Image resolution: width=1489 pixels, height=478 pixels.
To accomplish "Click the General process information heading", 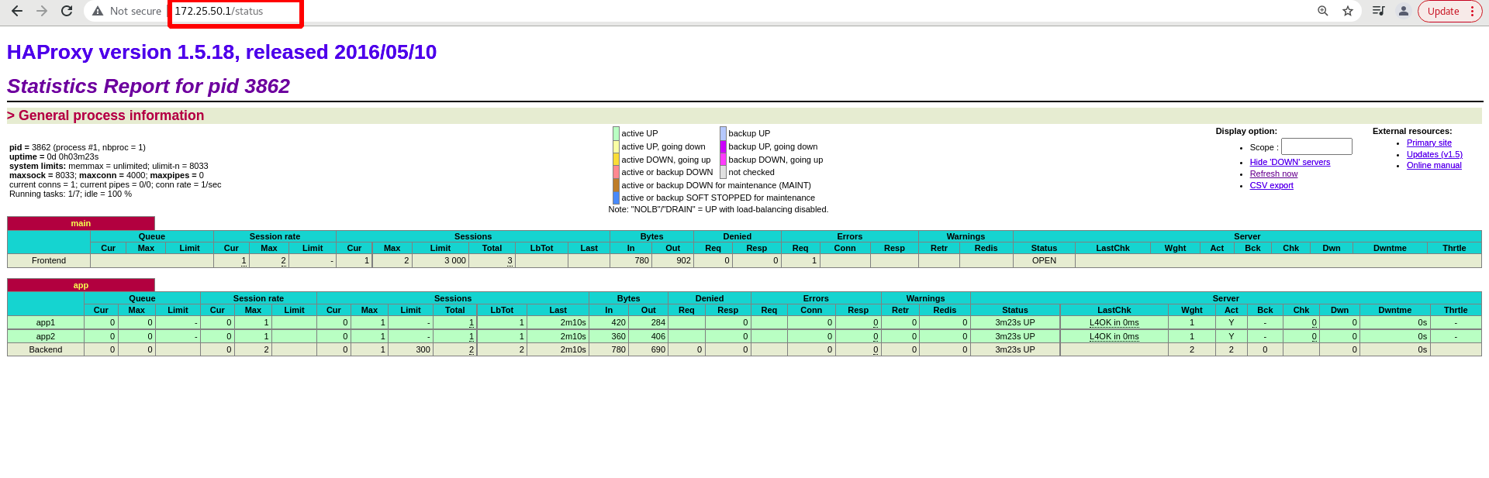I will pos(105,115).
